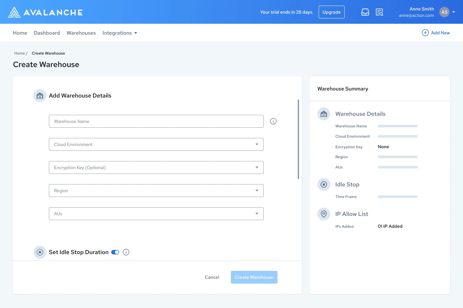Click the info icon beside Warehouse Name field

click(273, 121)
